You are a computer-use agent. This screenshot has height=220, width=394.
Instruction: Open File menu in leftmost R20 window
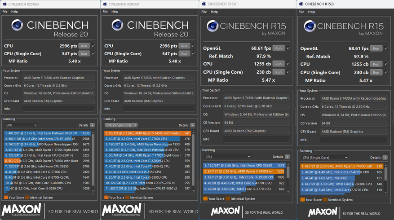5,12
